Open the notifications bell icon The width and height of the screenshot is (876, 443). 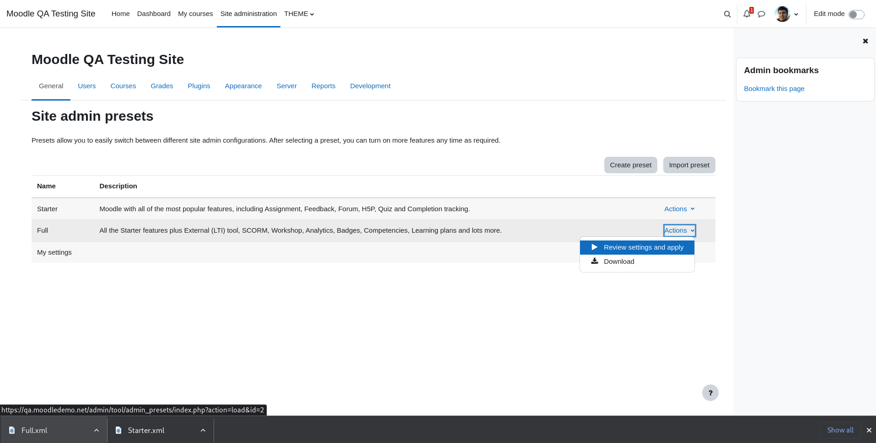pos(747,14)
